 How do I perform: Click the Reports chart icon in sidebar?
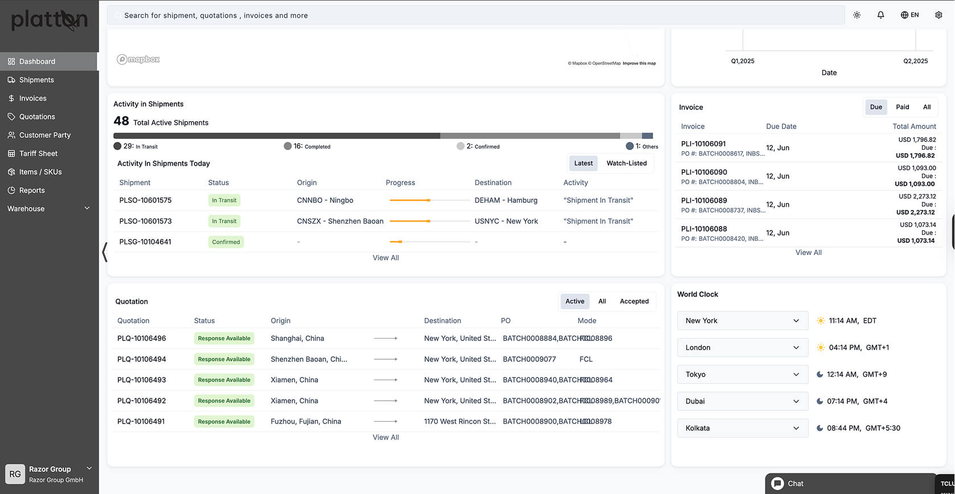11,191
